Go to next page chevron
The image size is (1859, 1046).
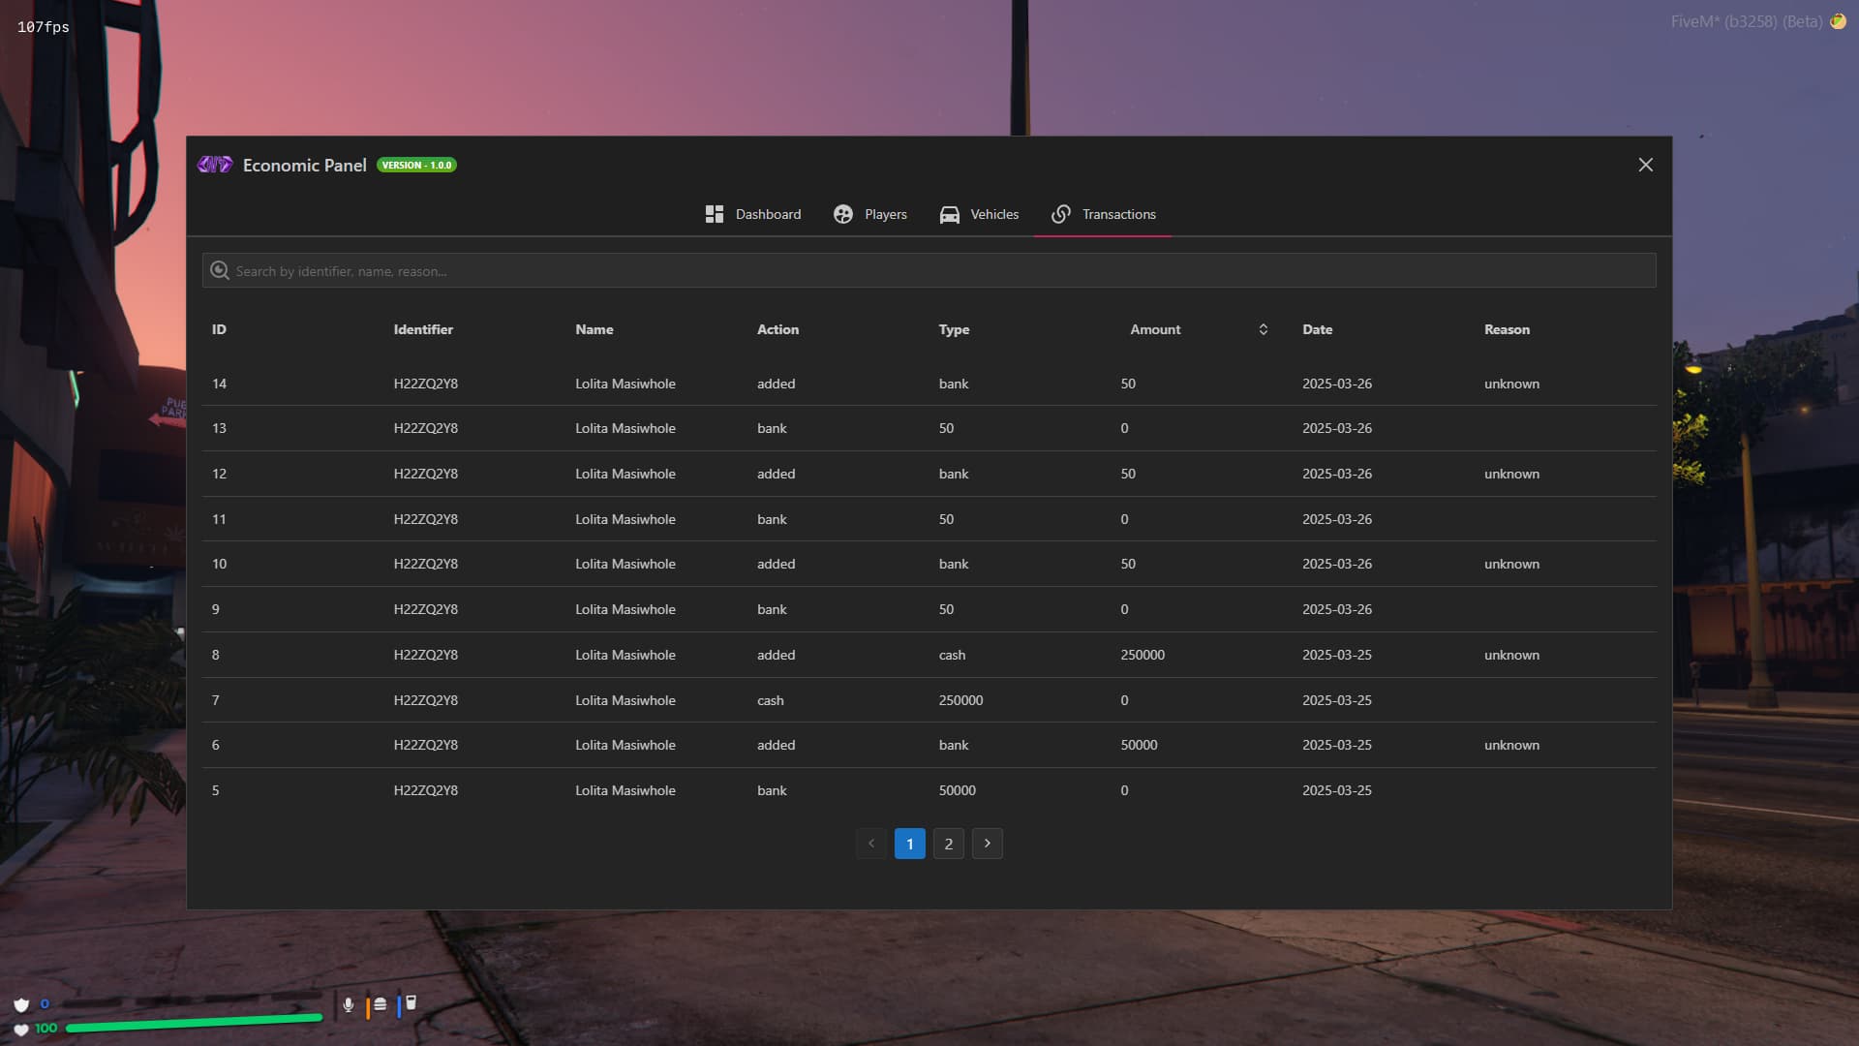(x=987, y=844)
